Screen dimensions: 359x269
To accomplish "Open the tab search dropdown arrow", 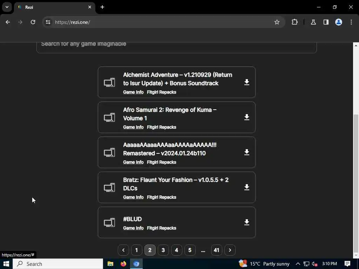I will tap(7, 7).
